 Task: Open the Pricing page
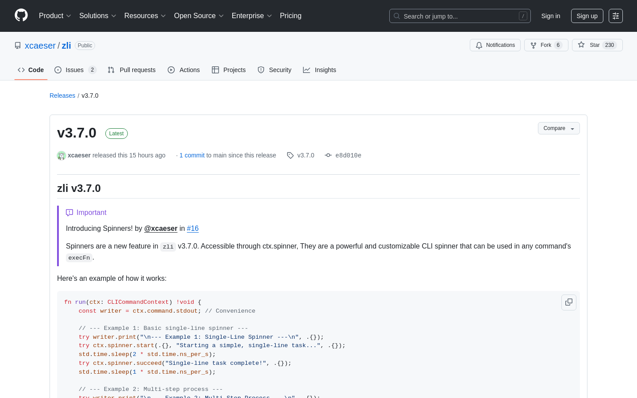point(291,16)
